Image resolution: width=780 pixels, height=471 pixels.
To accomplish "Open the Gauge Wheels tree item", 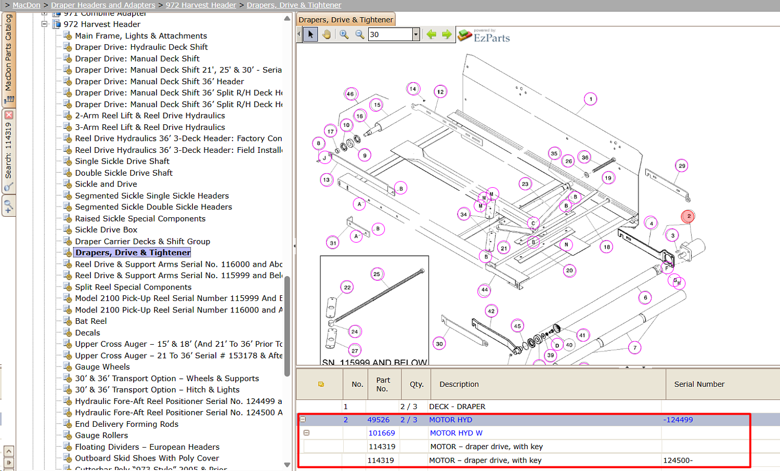I will (x=102, y=367).
